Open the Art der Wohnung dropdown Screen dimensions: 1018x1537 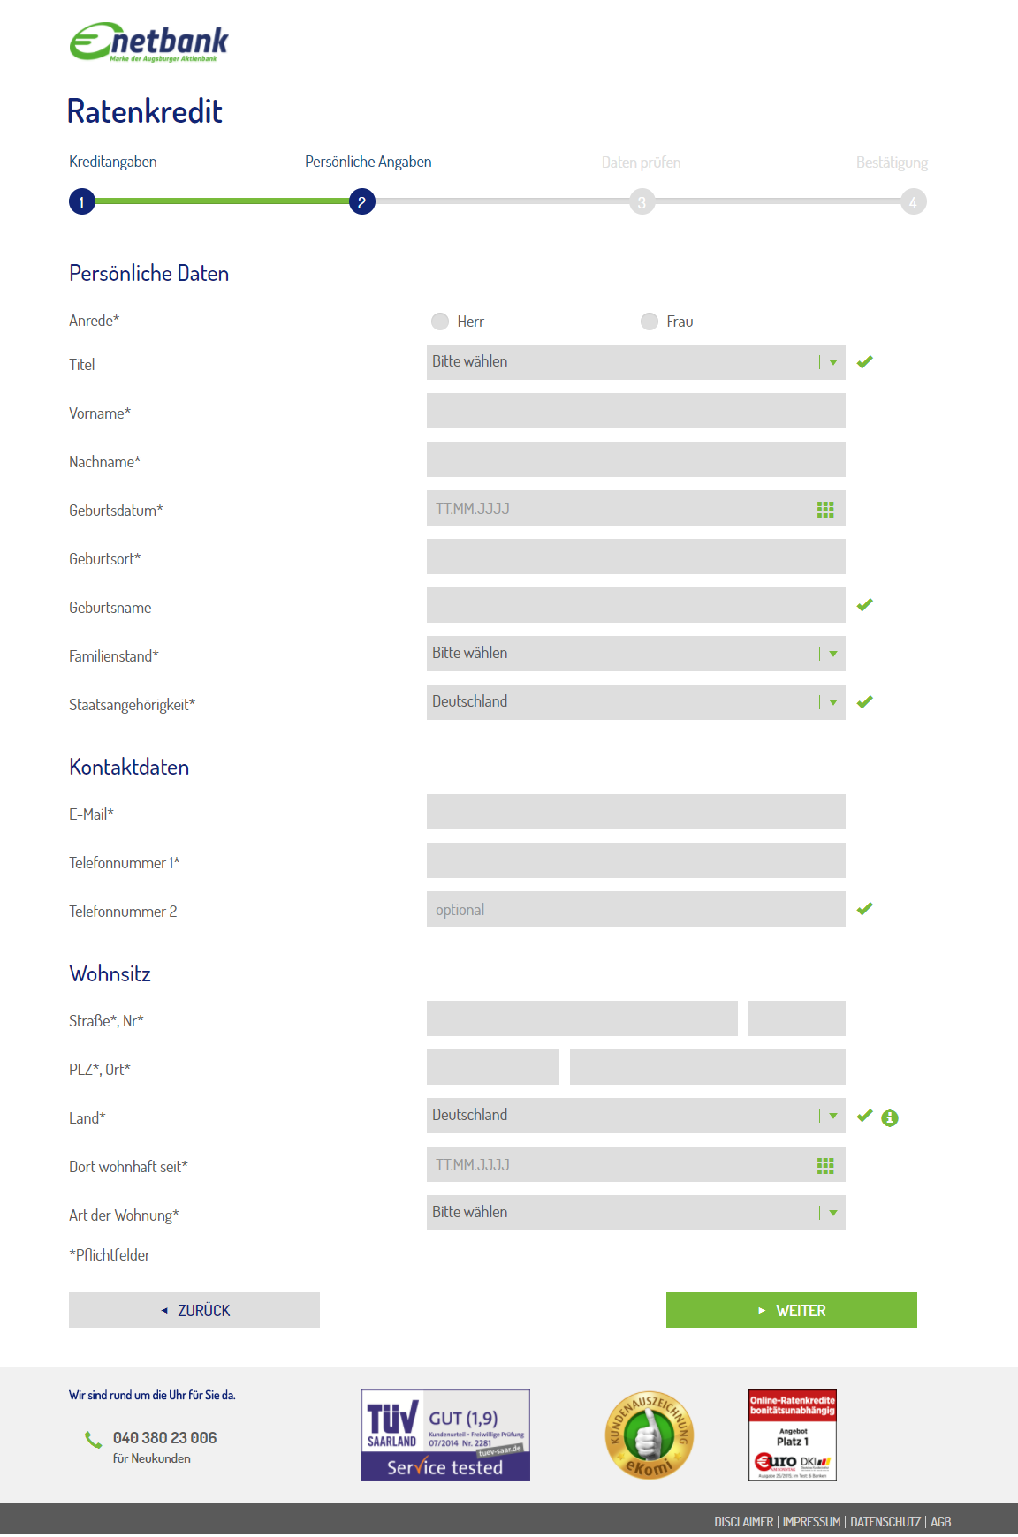636,1213
